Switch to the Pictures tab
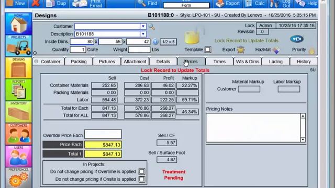Viewport: 335px width, 188px height. (107, 62)
